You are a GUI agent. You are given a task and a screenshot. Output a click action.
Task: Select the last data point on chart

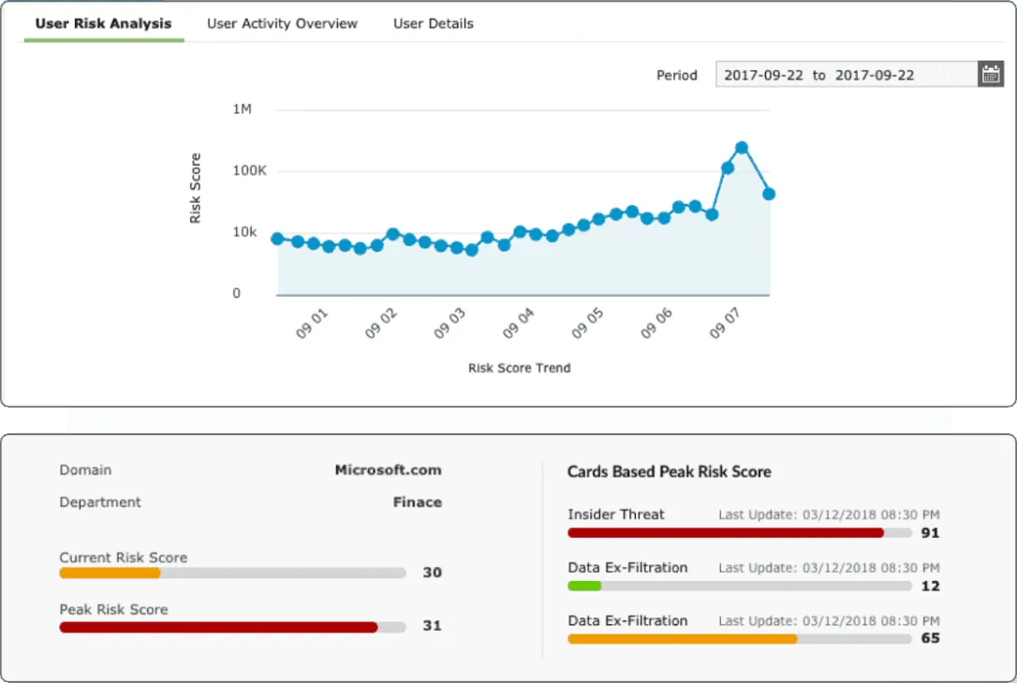pyautogui.click(x=769, y=194)
